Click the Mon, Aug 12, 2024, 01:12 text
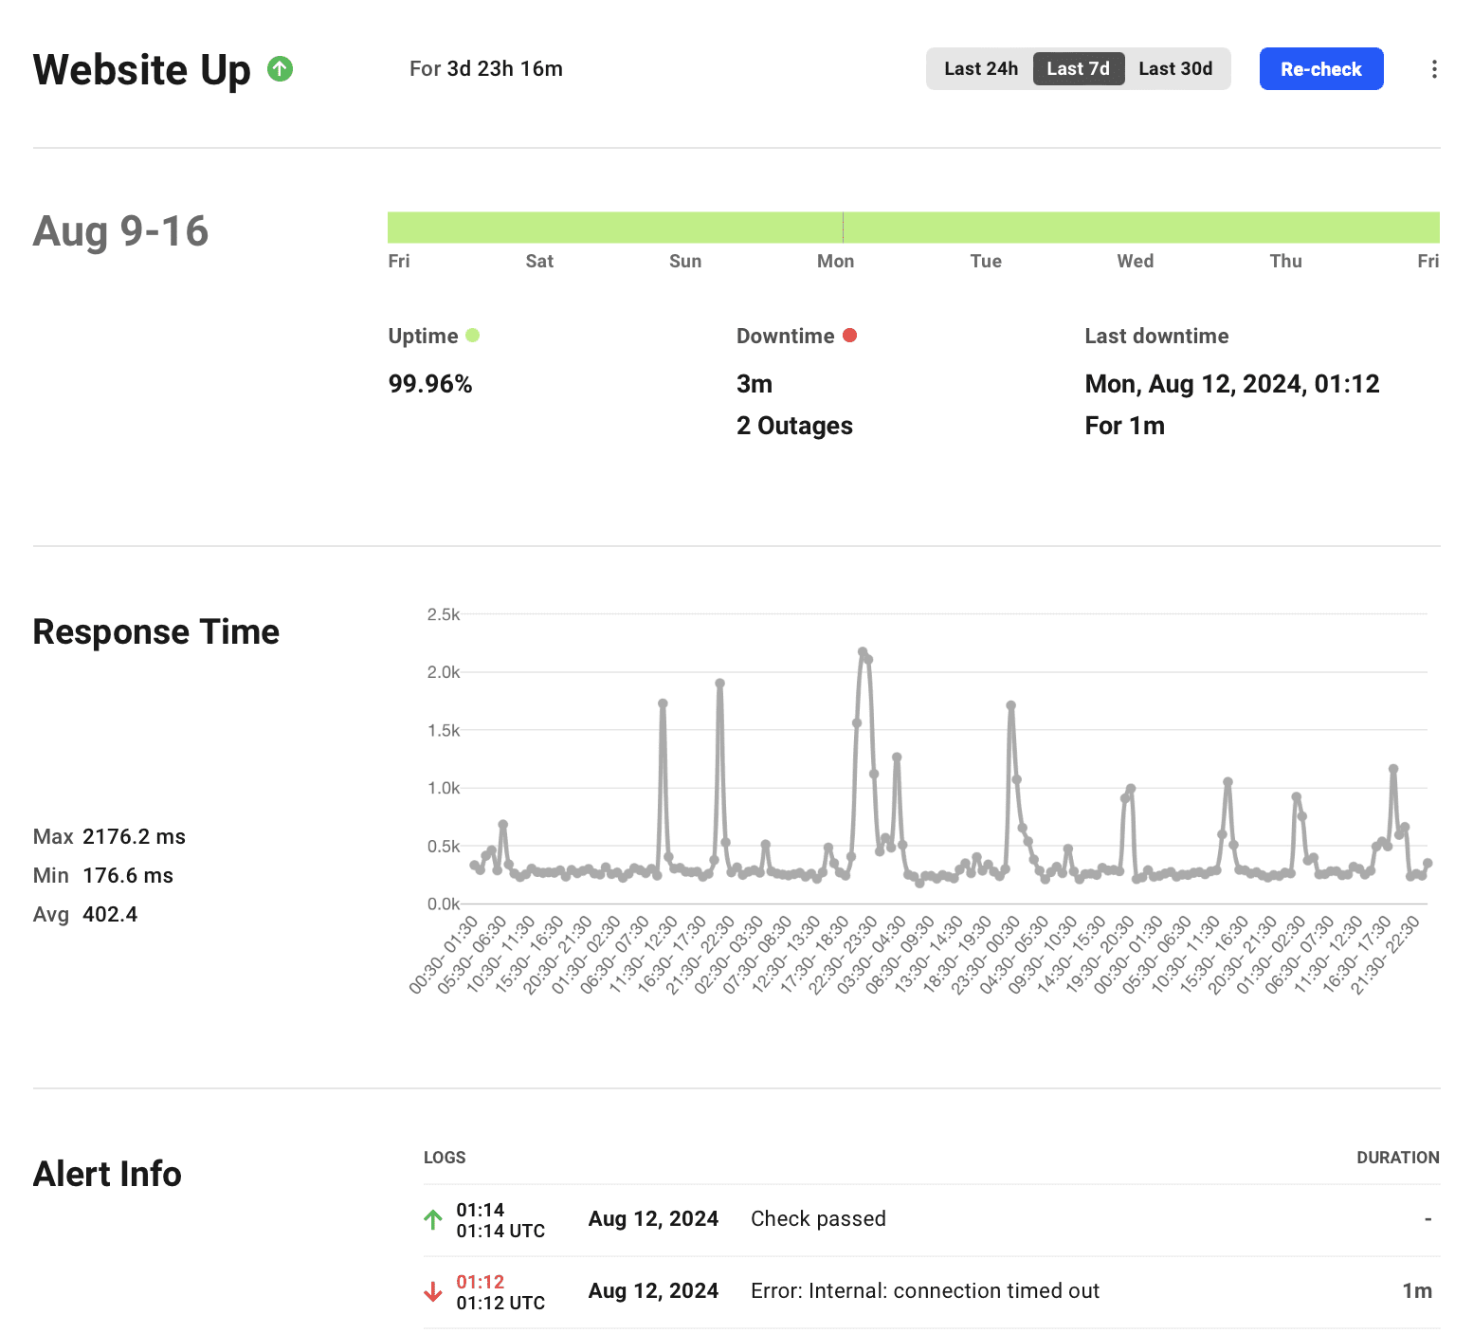This screenshot has height=1333, width=1473. [x=1232, y=384]
